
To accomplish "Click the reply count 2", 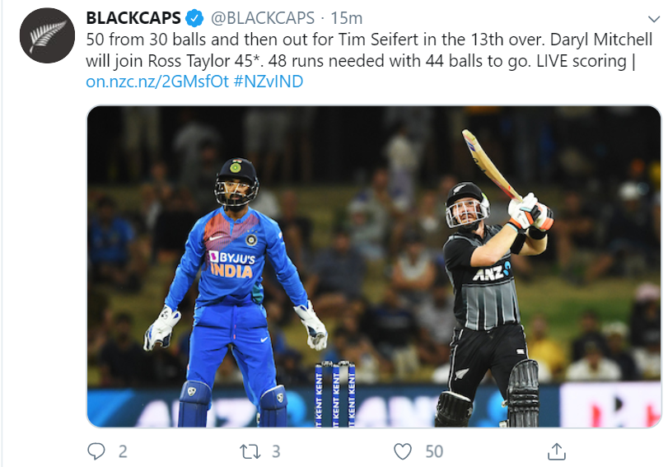I will [x=123, y=451].
